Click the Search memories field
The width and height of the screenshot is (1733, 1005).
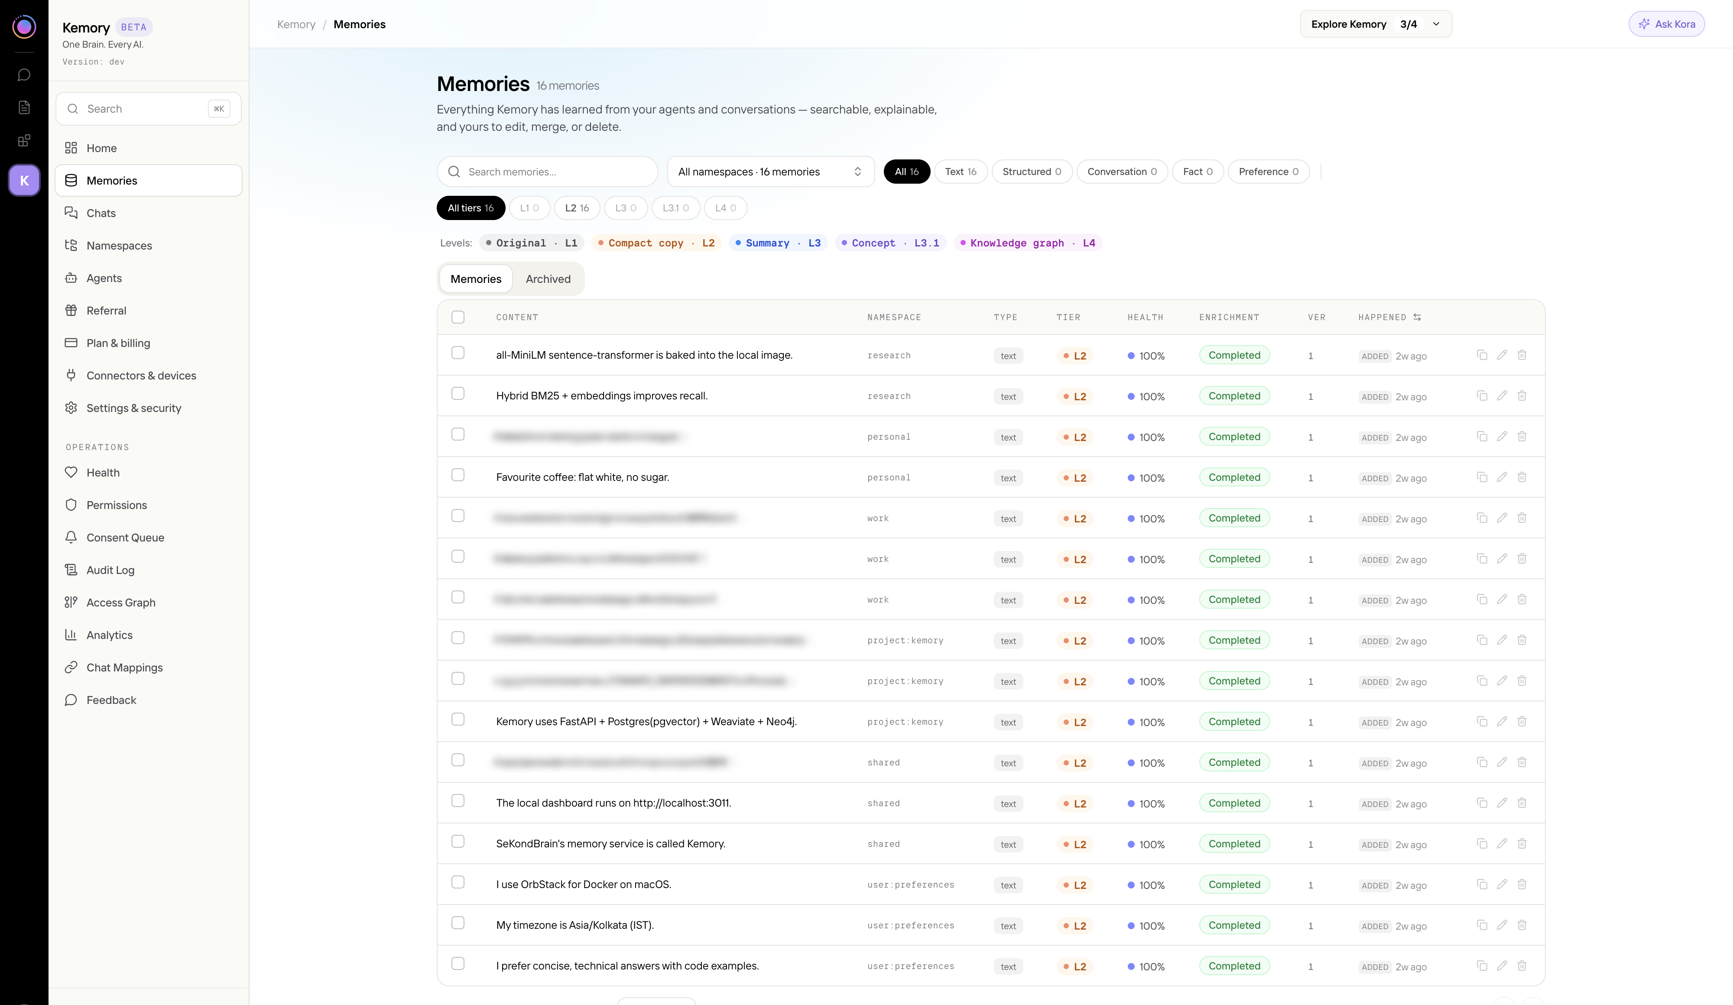pos(547,172)
